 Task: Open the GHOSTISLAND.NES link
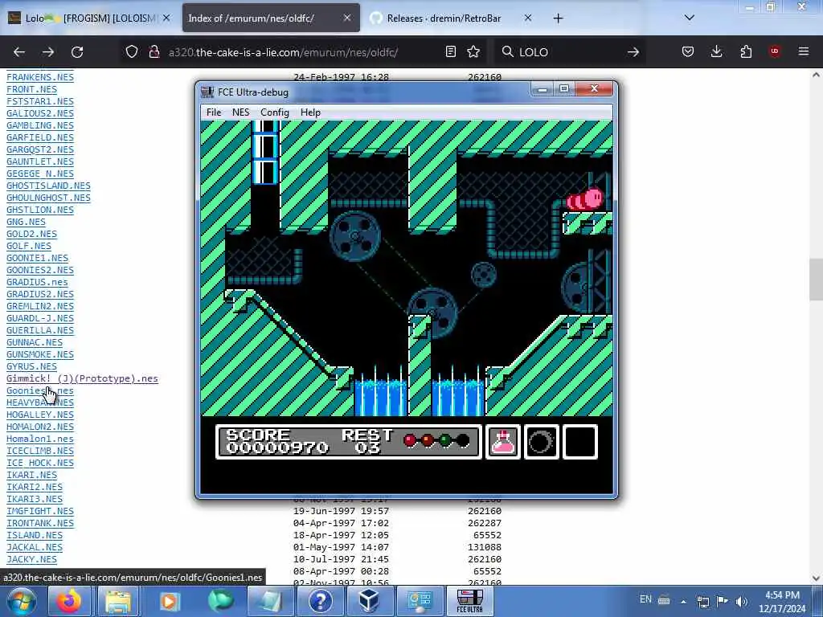coord(48,186)
